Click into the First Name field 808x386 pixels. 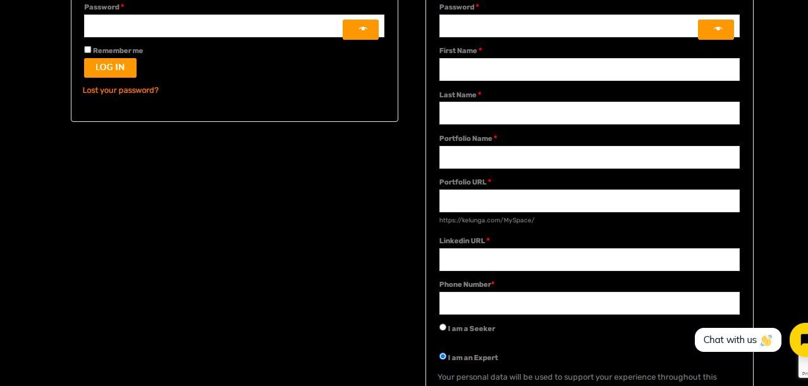click(589, 69)
